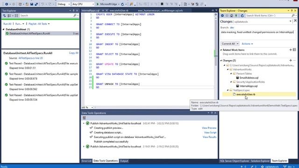299x168 pixels.
Task: Click the dev branch link
Action: [232, 28]
